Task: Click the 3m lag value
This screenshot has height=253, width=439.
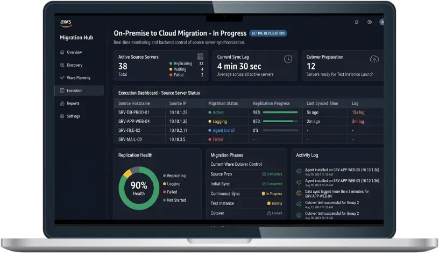Action: pyautogui.click(x=358, y=121)
